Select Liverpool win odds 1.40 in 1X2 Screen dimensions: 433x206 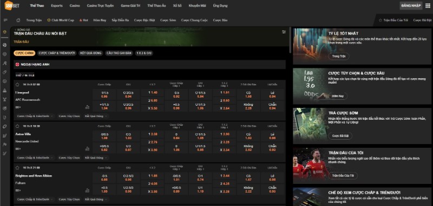point(153,93)
